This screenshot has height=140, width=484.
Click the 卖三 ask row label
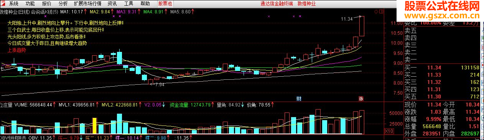pos(411,45)
